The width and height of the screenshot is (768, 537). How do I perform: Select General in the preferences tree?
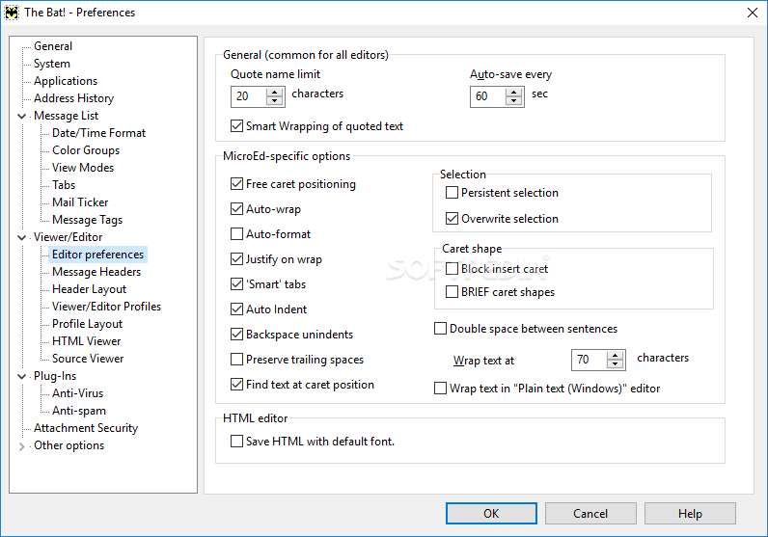tap(53, 46)
